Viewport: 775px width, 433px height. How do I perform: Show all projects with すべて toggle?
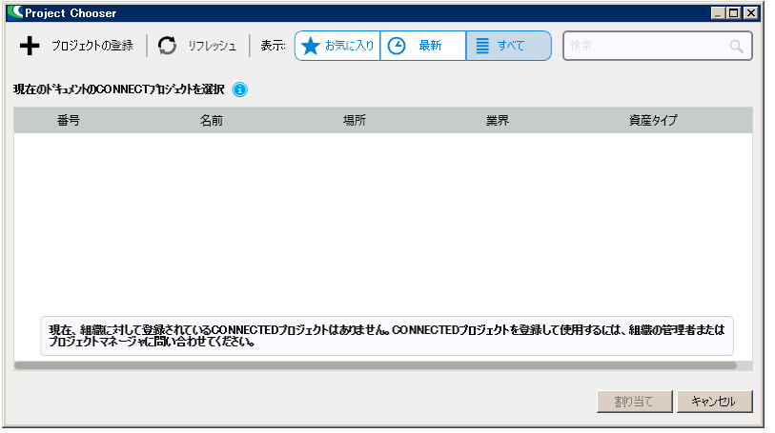509,46
